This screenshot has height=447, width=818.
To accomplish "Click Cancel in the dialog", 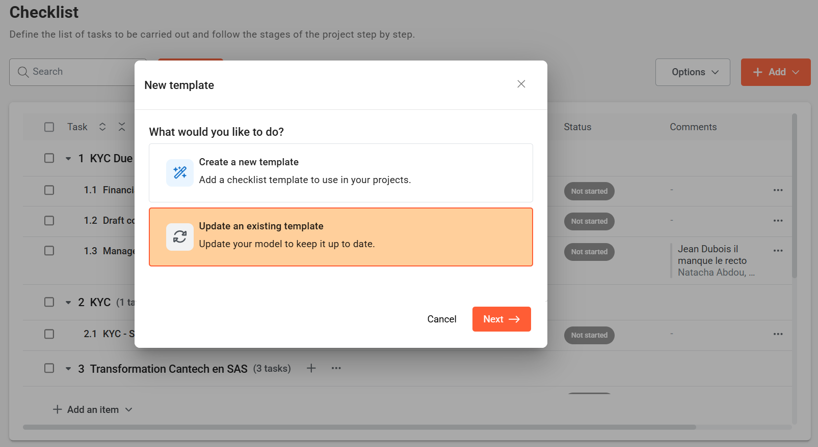I will point(441,319).
